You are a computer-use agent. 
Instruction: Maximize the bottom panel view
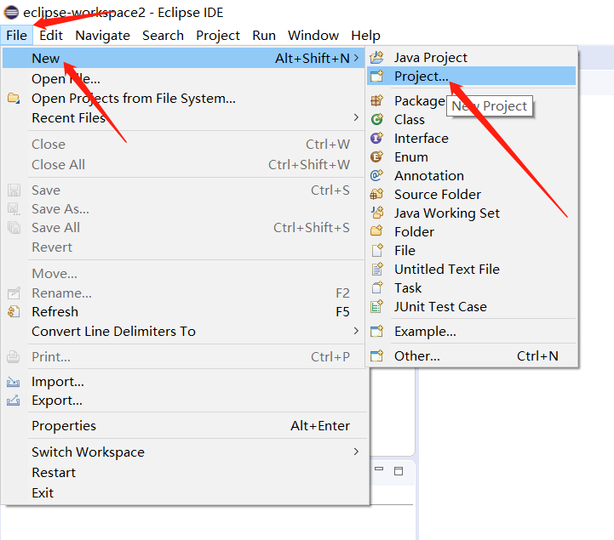coord(399,471)
